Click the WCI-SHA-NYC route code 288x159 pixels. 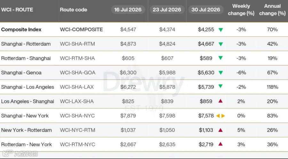click(x=77, y=116)
